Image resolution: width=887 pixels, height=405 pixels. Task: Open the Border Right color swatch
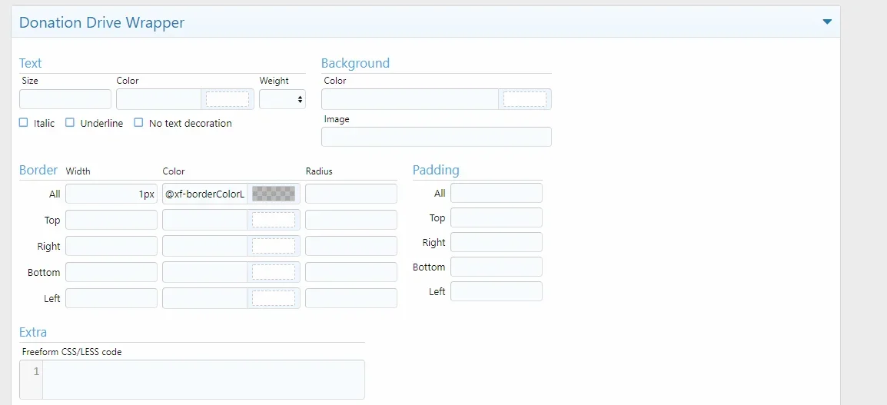coord(274,246)
